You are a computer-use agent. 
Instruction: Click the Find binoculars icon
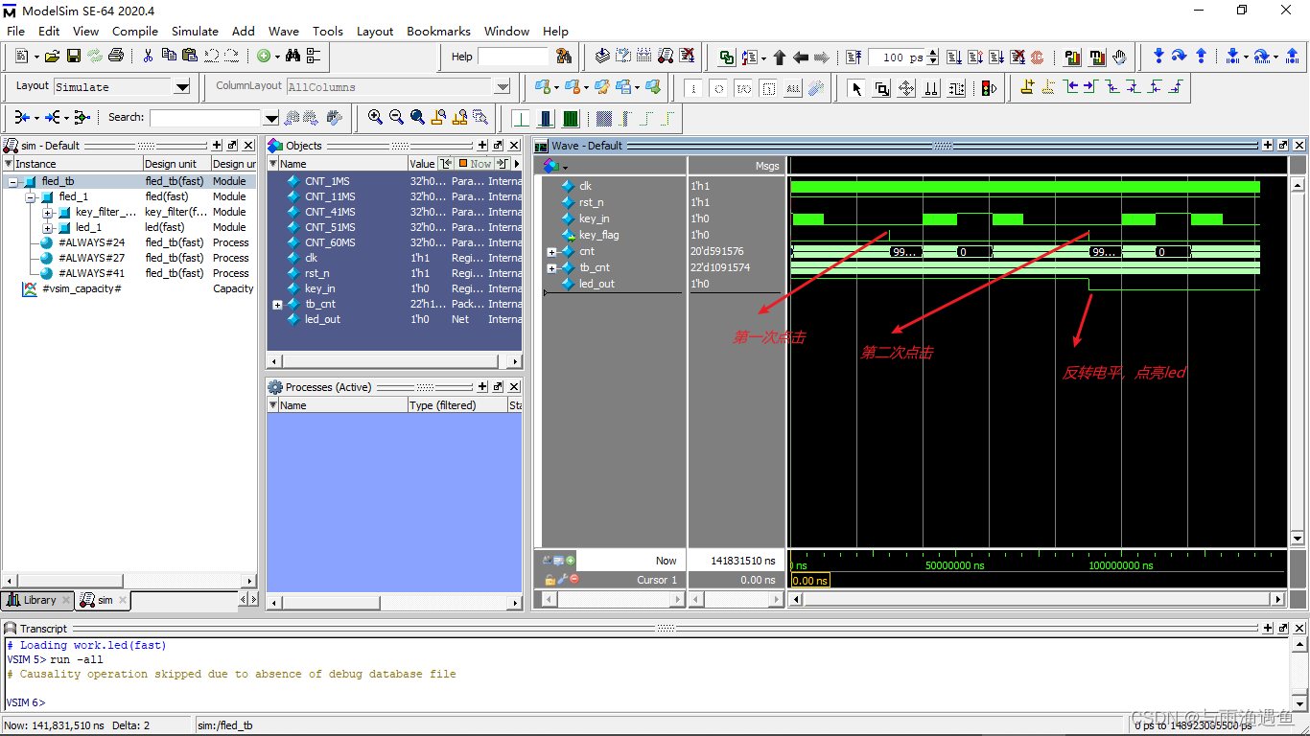(x=292, y=57)
